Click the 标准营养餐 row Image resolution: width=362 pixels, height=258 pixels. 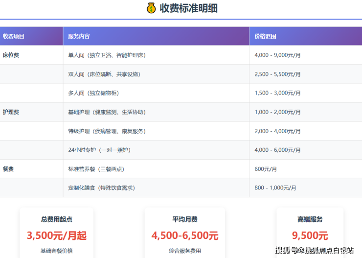pos(96,169)
